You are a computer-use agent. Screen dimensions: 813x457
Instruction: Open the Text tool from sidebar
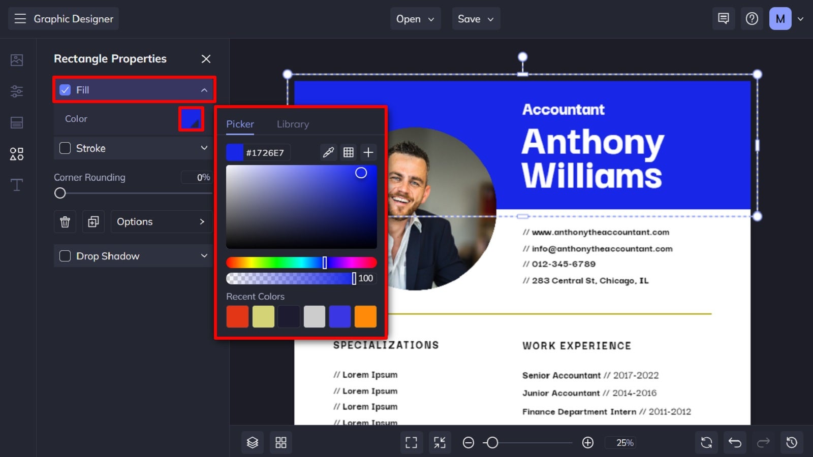pos(17,185)
